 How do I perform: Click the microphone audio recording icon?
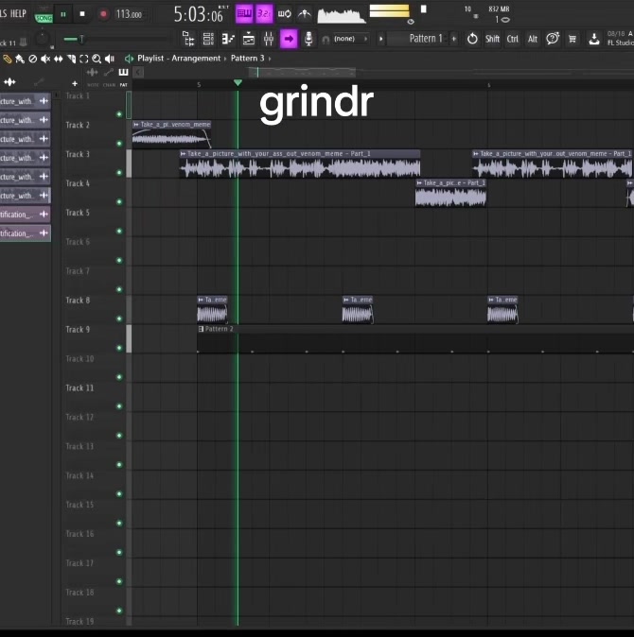pyautogui.click(x=308, y=39)
